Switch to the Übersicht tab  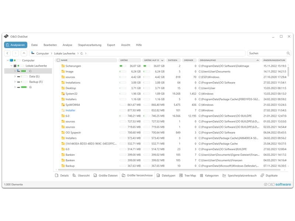[x=81, y=176]
